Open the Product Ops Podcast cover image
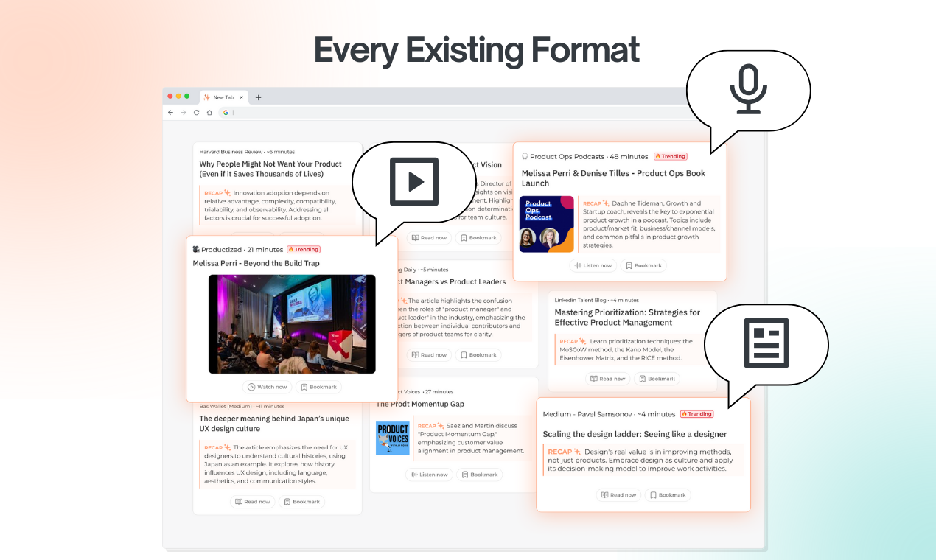Viewport: 936px width, 560px height. [x=546, y=224]
